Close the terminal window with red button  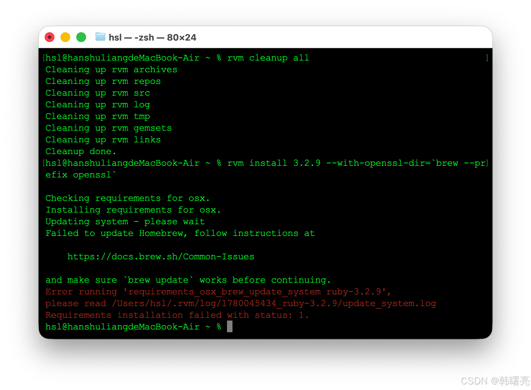point(50,37)
